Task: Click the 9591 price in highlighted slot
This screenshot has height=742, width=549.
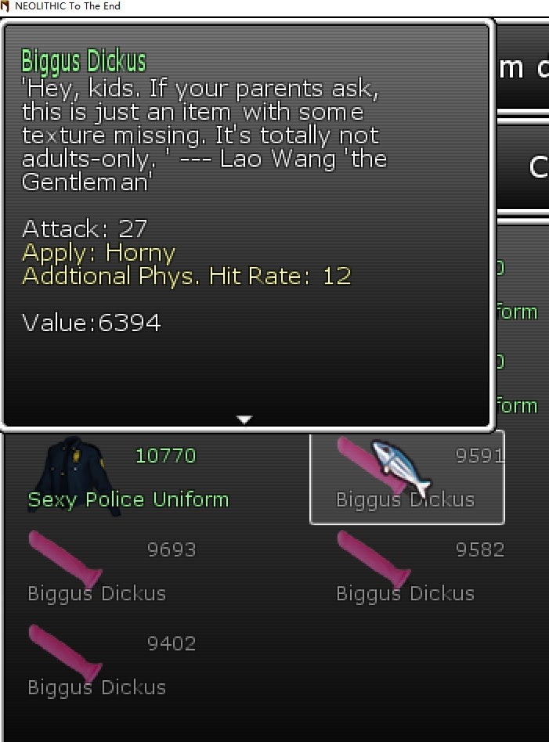Action: (x=479, y=456)
